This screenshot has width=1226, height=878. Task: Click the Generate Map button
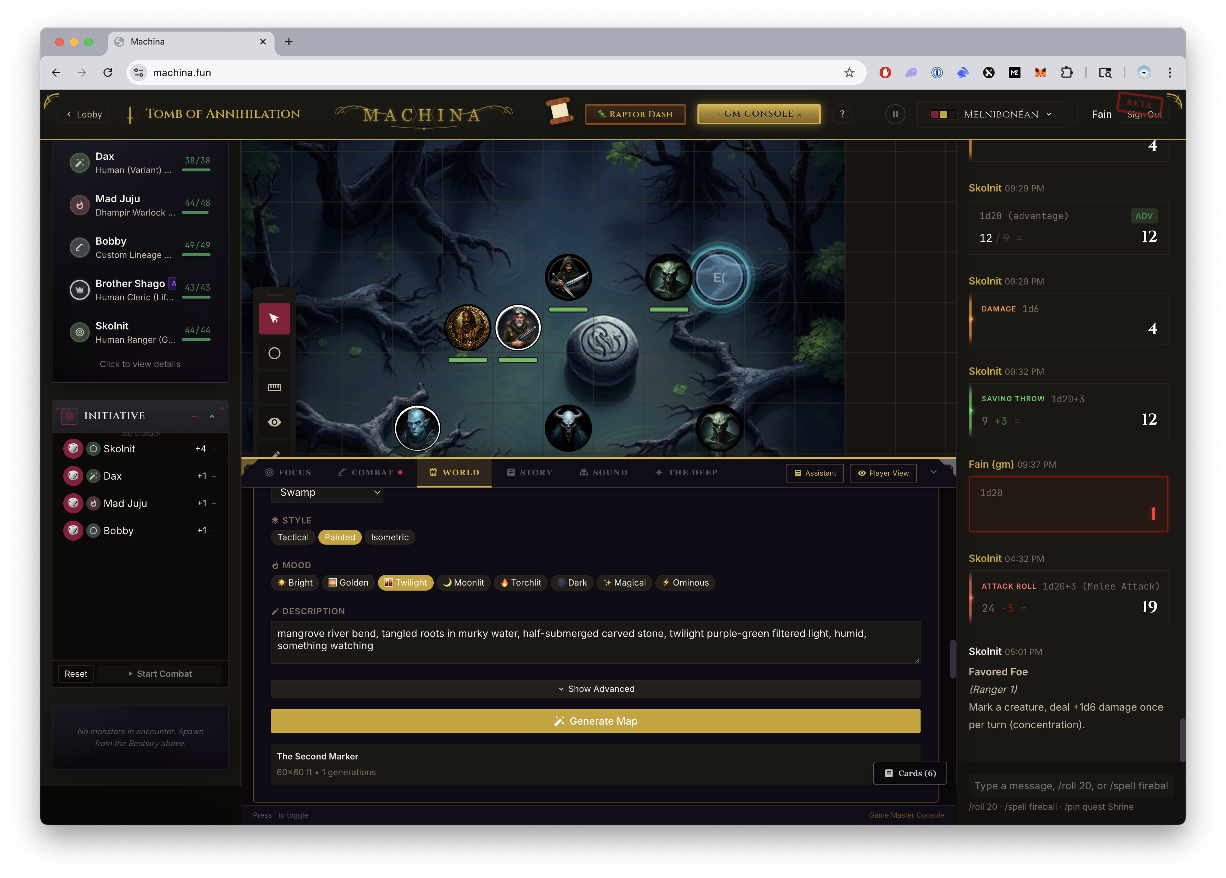595,721
